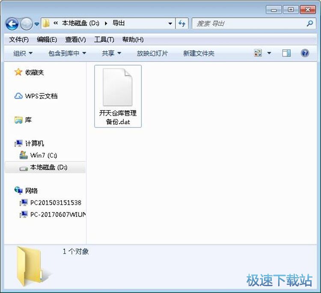Click the computer icon beside 计算机

[18, 143]
